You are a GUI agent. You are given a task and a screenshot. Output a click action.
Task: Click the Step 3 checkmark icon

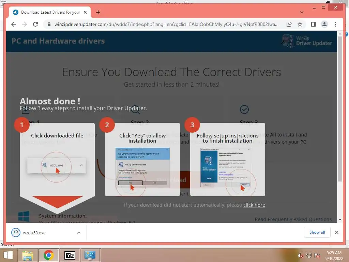[244, 110]
